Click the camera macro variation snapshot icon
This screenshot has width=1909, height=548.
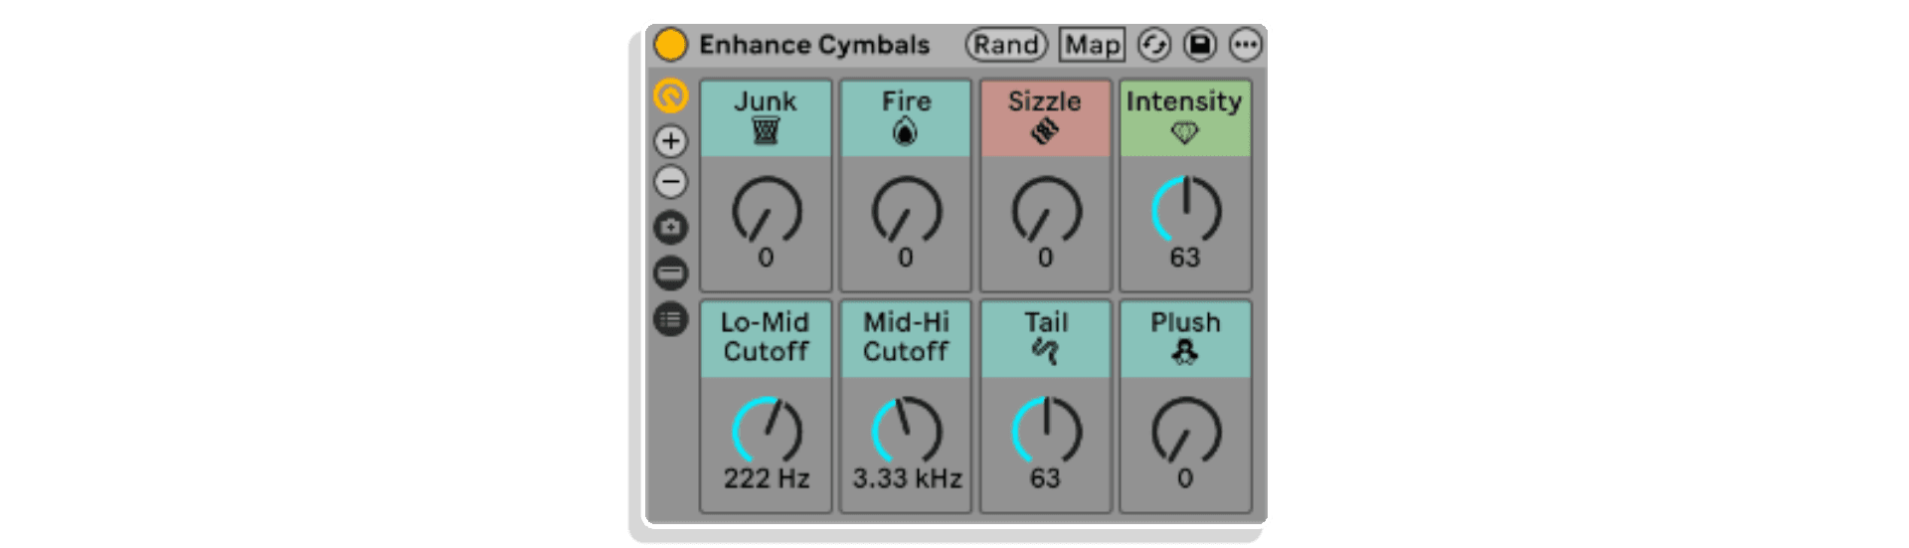[671, 228]
